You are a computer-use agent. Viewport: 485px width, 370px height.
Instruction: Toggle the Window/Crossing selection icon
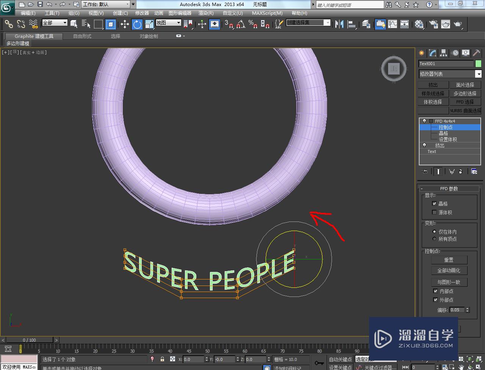111,24
